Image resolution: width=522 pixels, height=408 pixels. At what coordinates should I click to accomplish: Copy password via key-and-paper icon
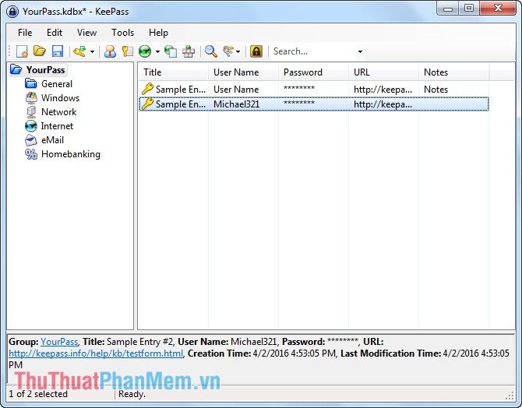pyautogui.click(x=127, y=51)
